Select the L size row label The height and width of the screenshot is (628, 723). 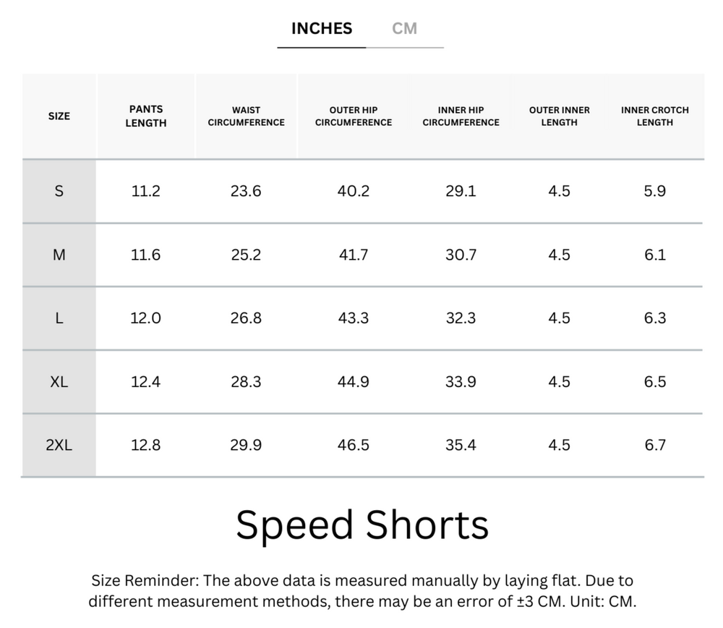[59, 318]
